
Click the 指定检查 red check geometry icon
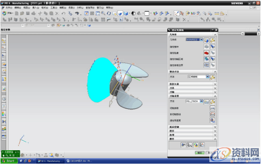click(206, 52)
